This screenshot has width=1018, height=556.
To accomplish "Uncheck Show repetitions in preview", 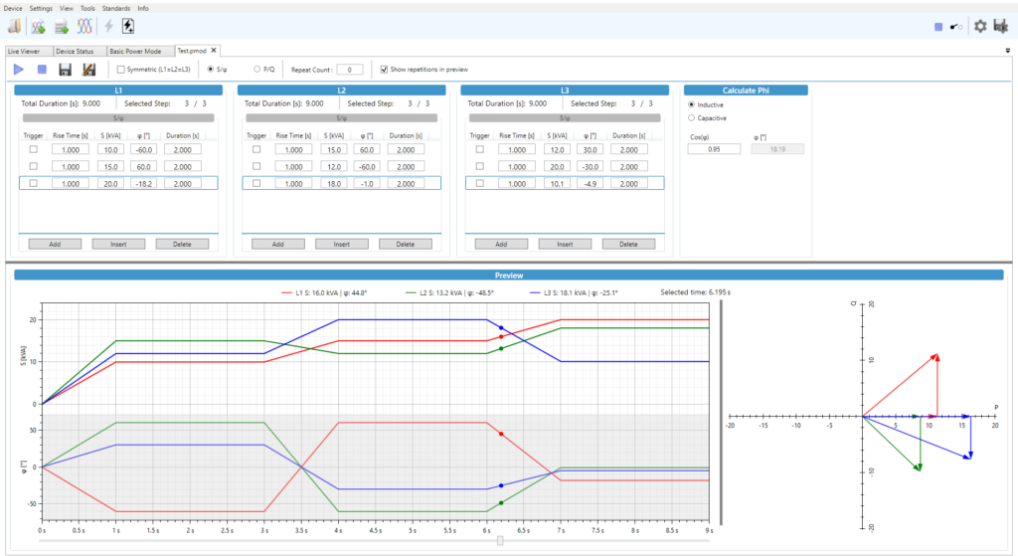I will click(384, 70).
